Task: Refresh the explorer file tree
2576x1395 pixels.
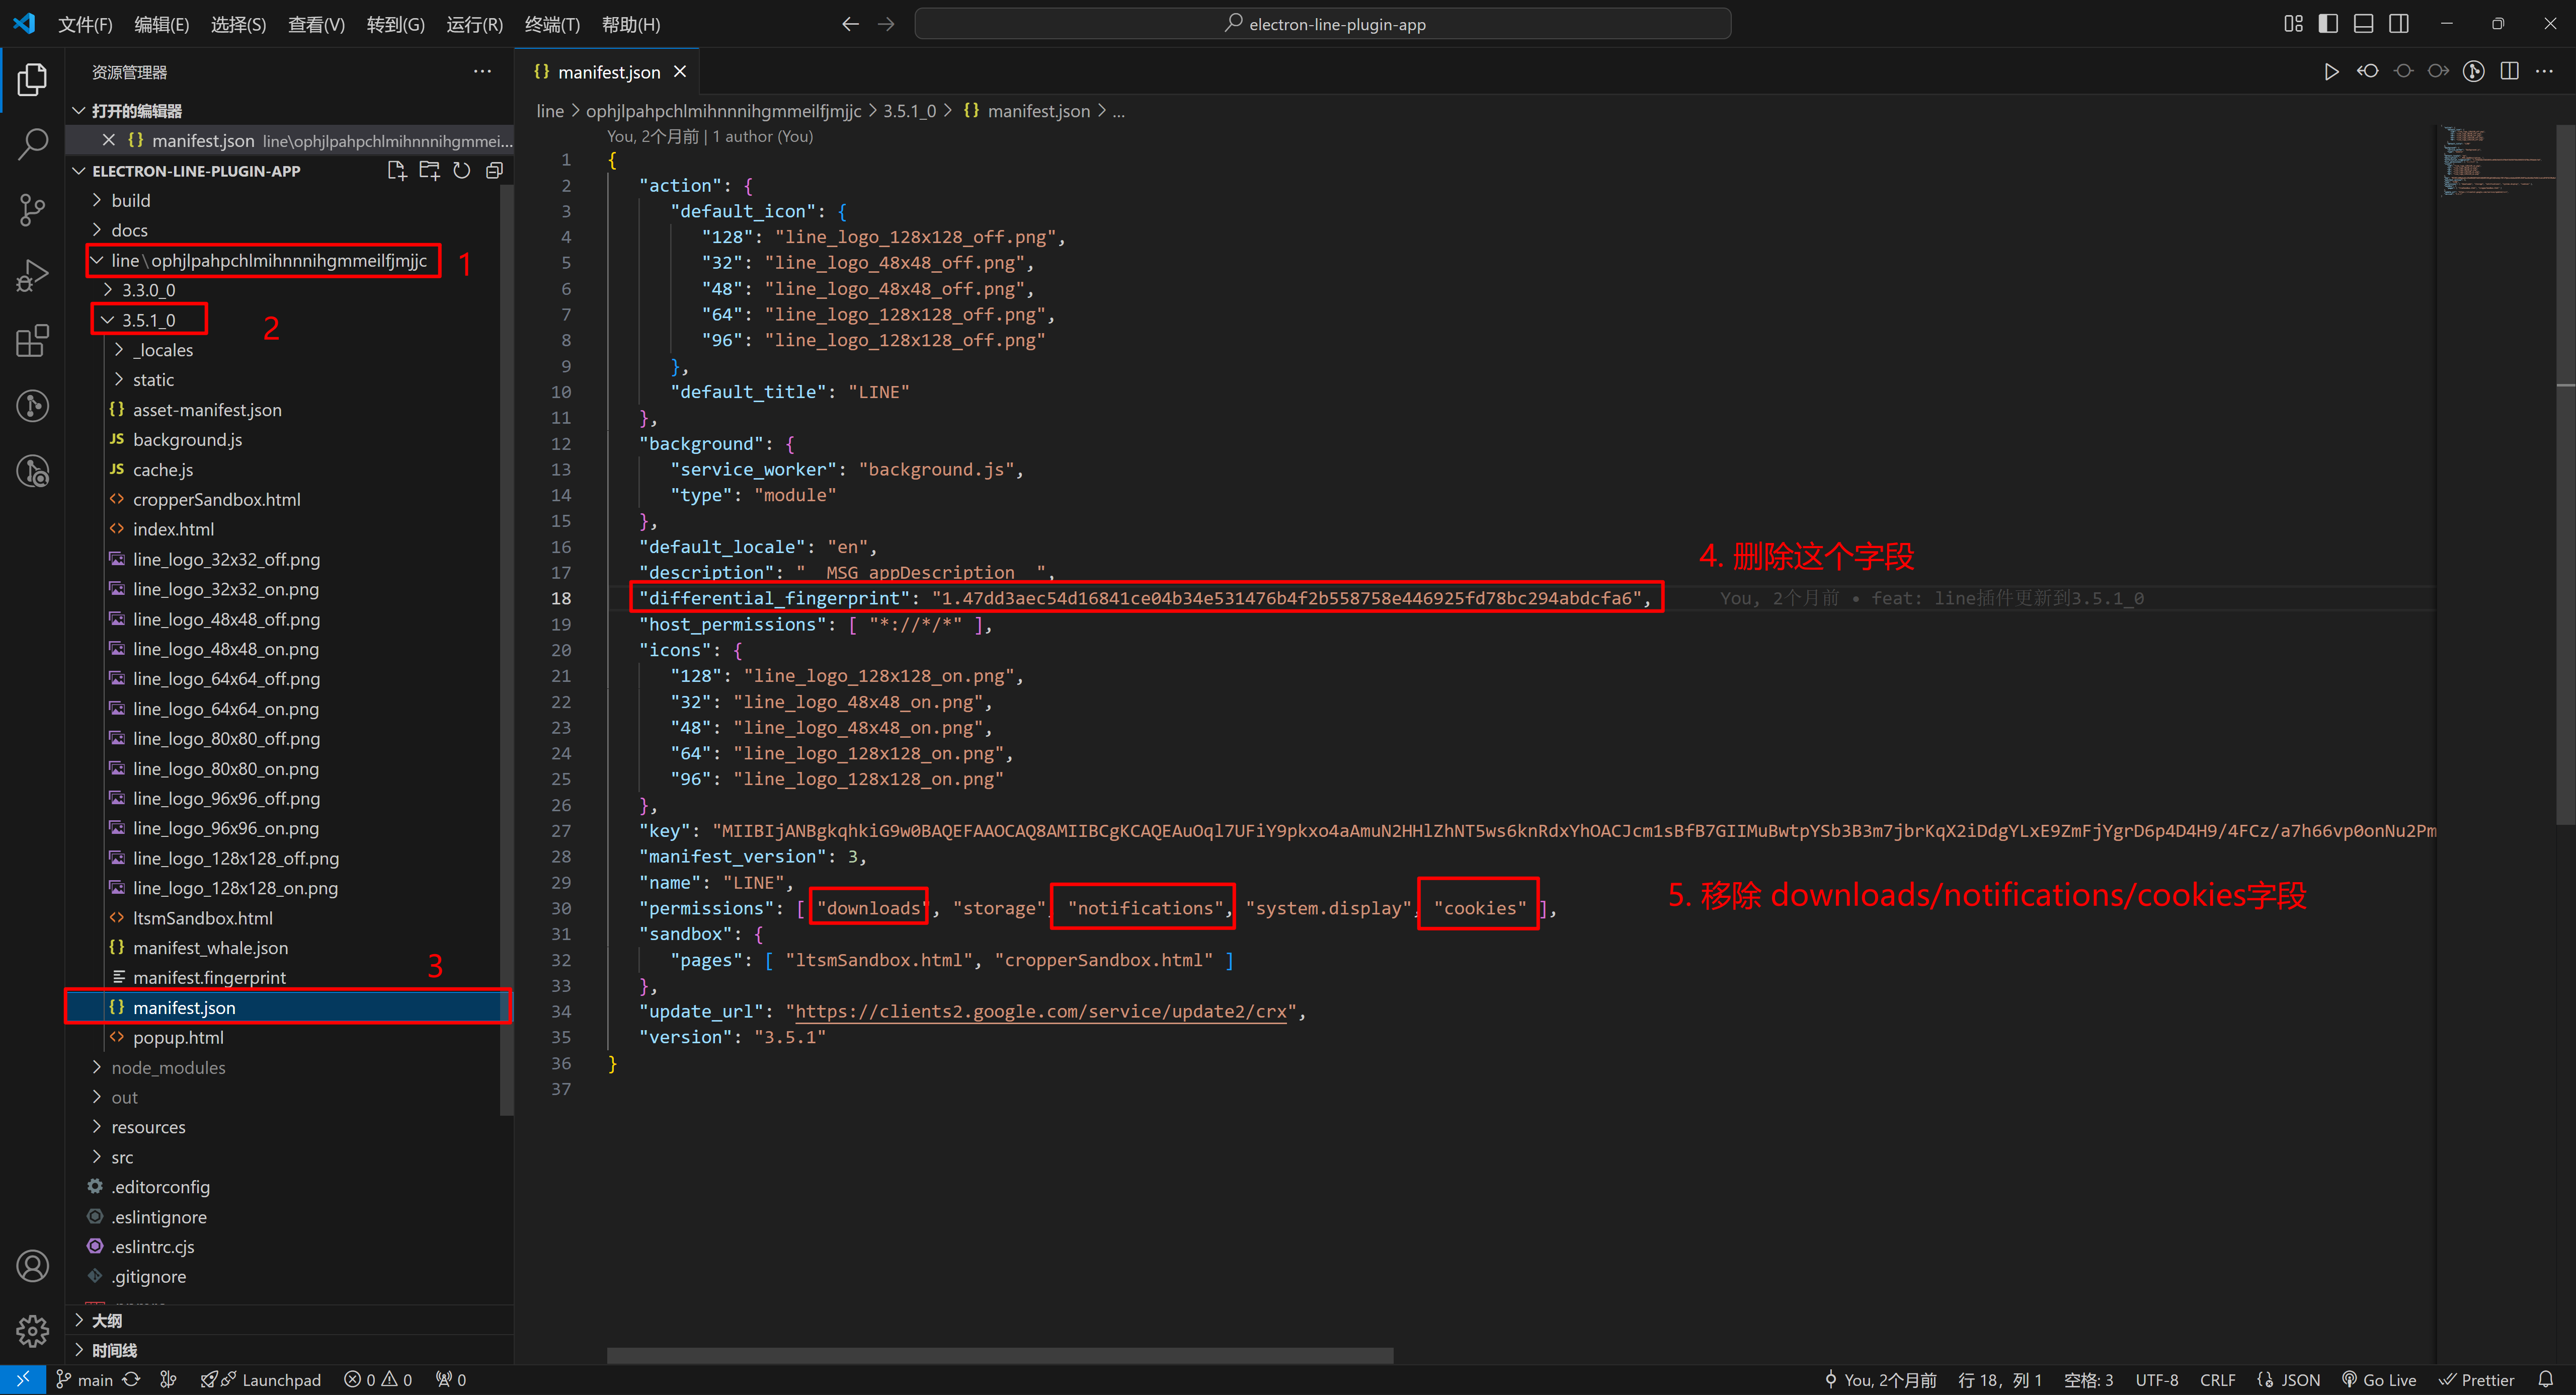Action: 461,171
